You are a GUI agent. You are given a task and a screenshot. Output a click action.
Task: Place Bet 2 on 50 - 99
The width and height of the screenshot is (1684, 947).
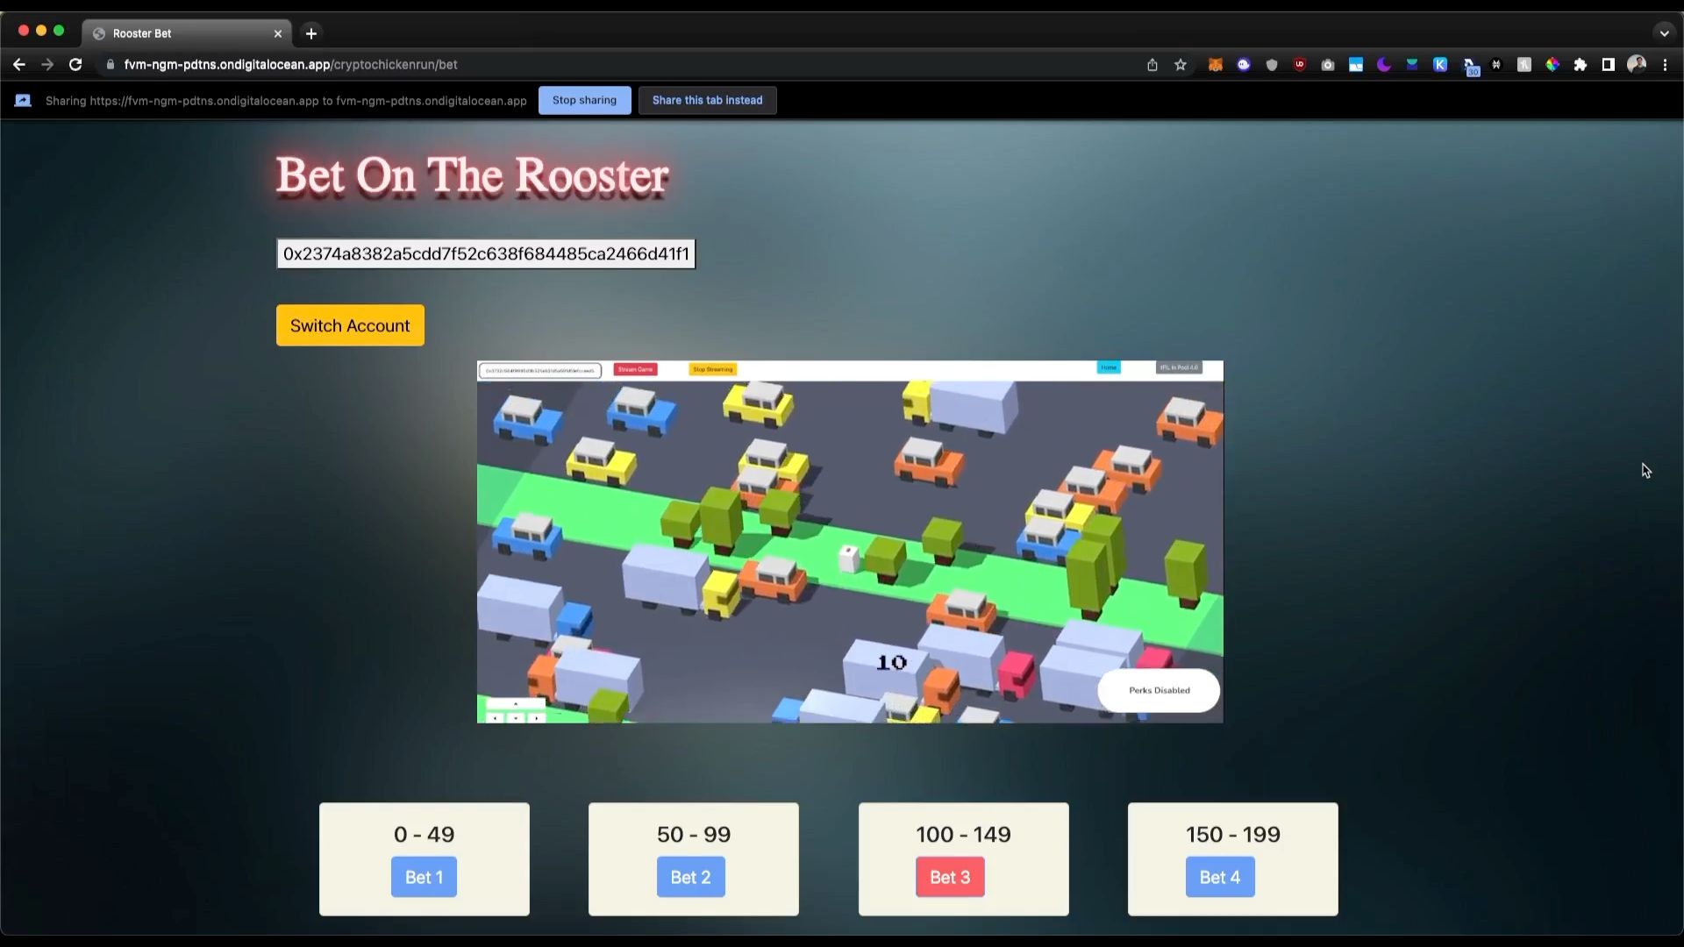click(691, 877)
